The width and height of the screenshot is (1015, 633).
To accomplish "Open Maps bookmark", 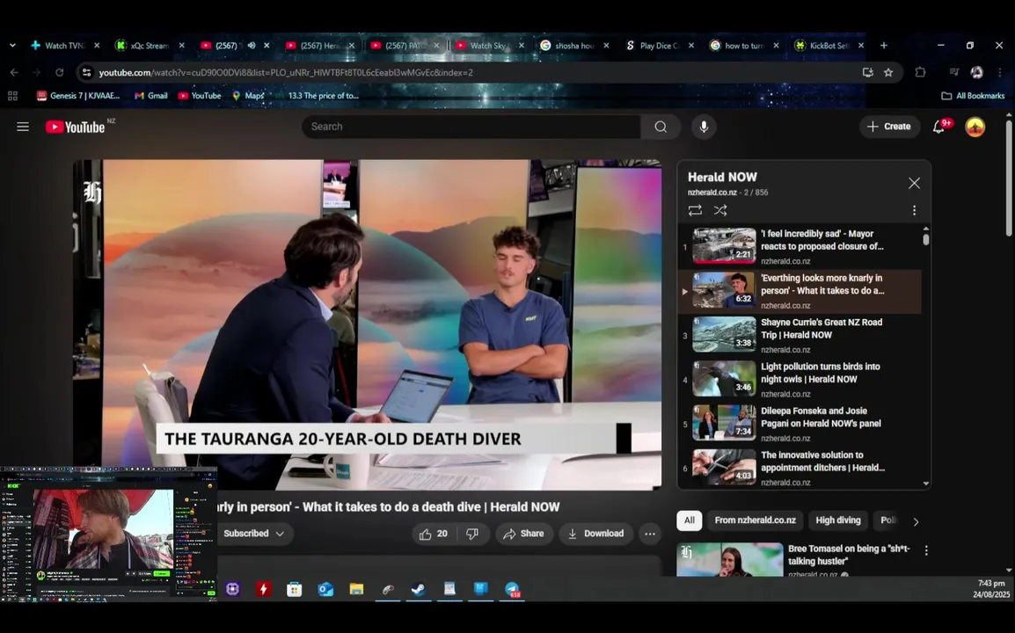I will coord(248,96).
